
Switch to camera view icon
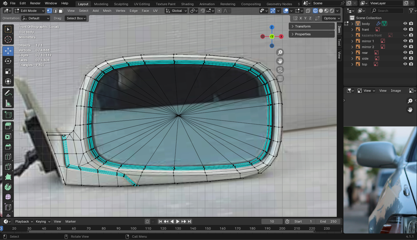pos(280,70)
